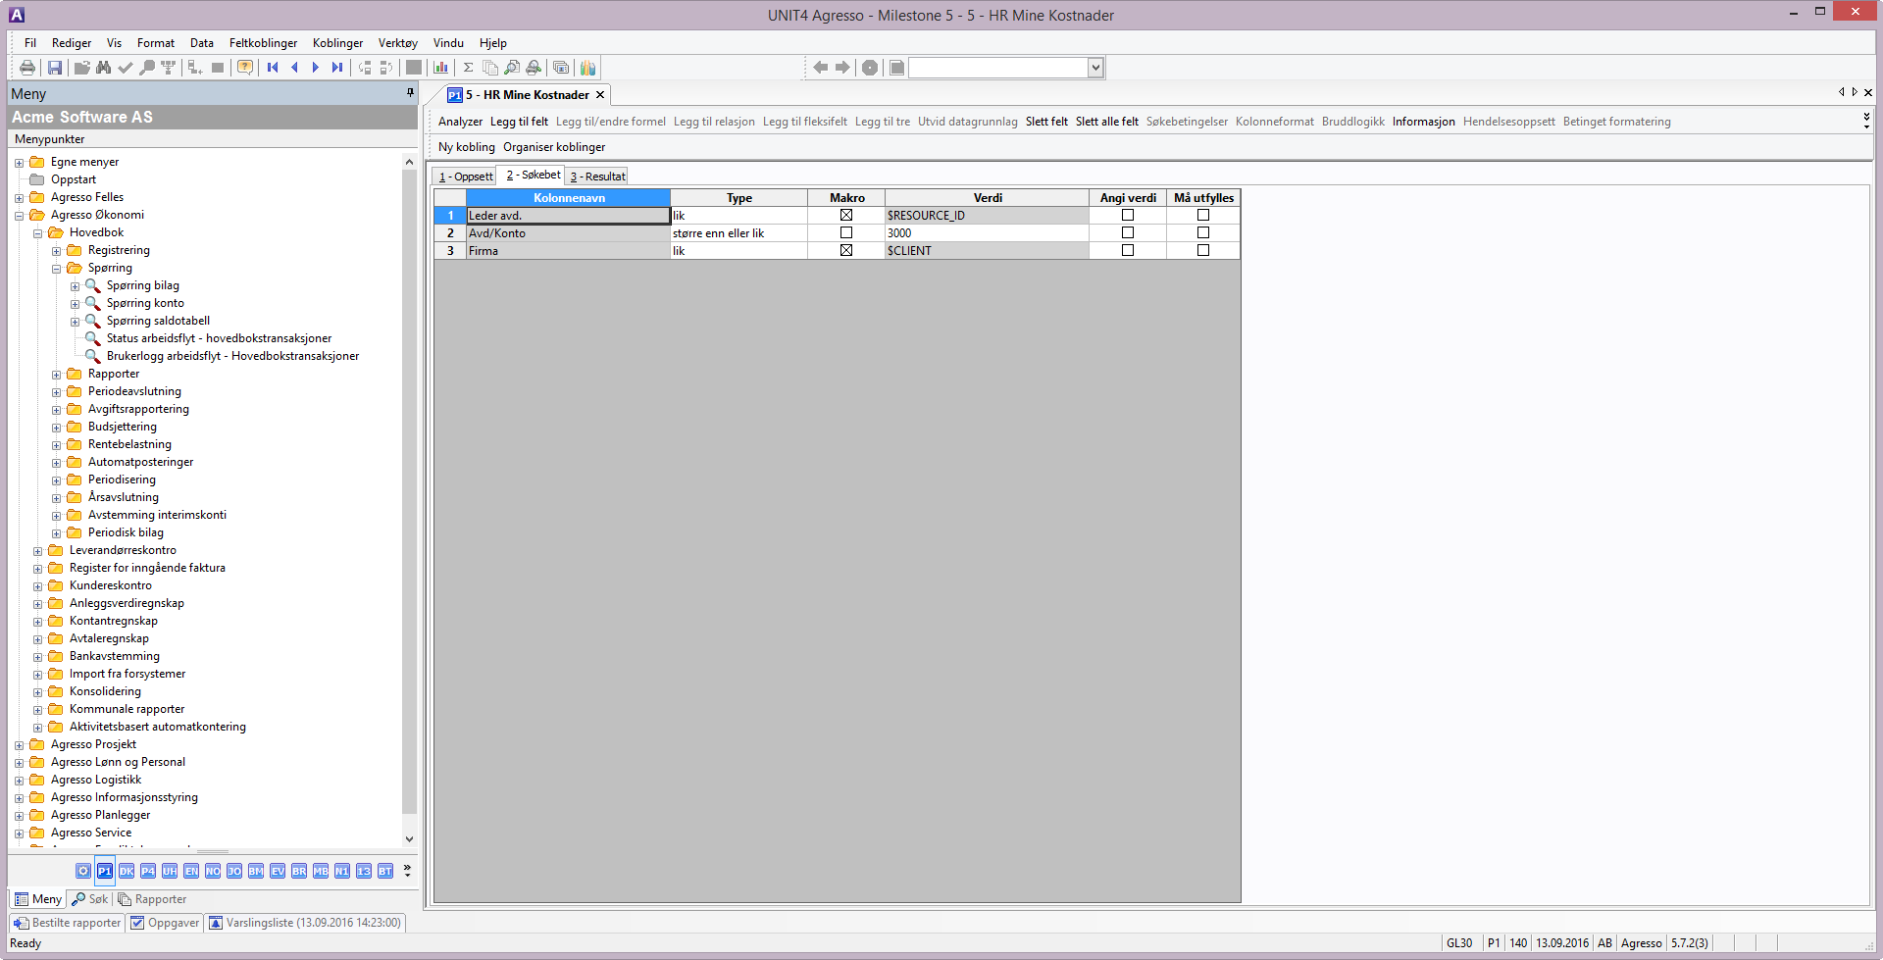1883x960 pixels.
Task: Select the UH client button
Action: pos(170,871)
